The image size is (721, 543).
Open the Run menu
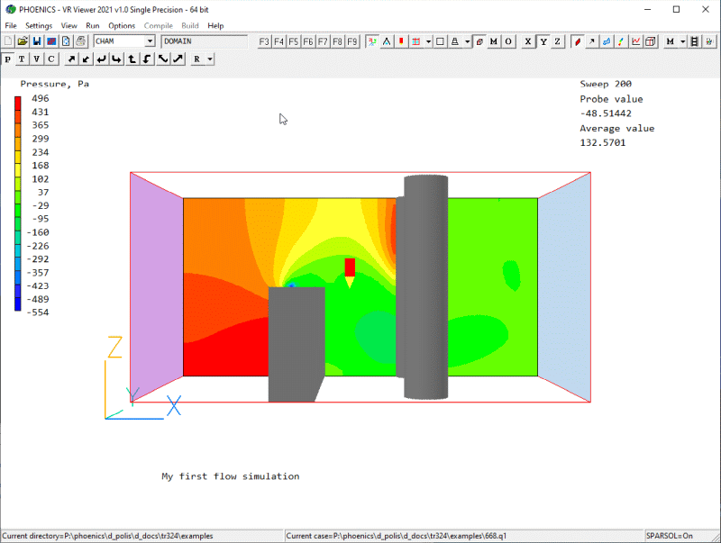click(x=93, y=26)
